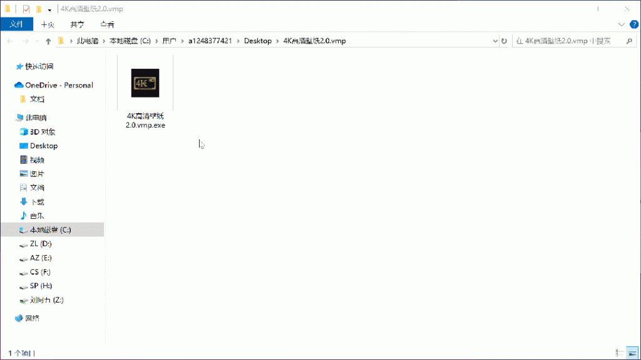Open 3D 对象 folder in sidebar
This screenshot has height=360, width=641.
[x=42, y=132]
